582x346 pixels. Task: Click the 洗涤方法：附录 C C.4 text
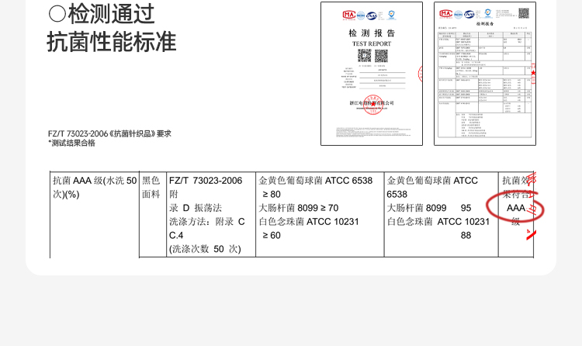tap(207, 228)
